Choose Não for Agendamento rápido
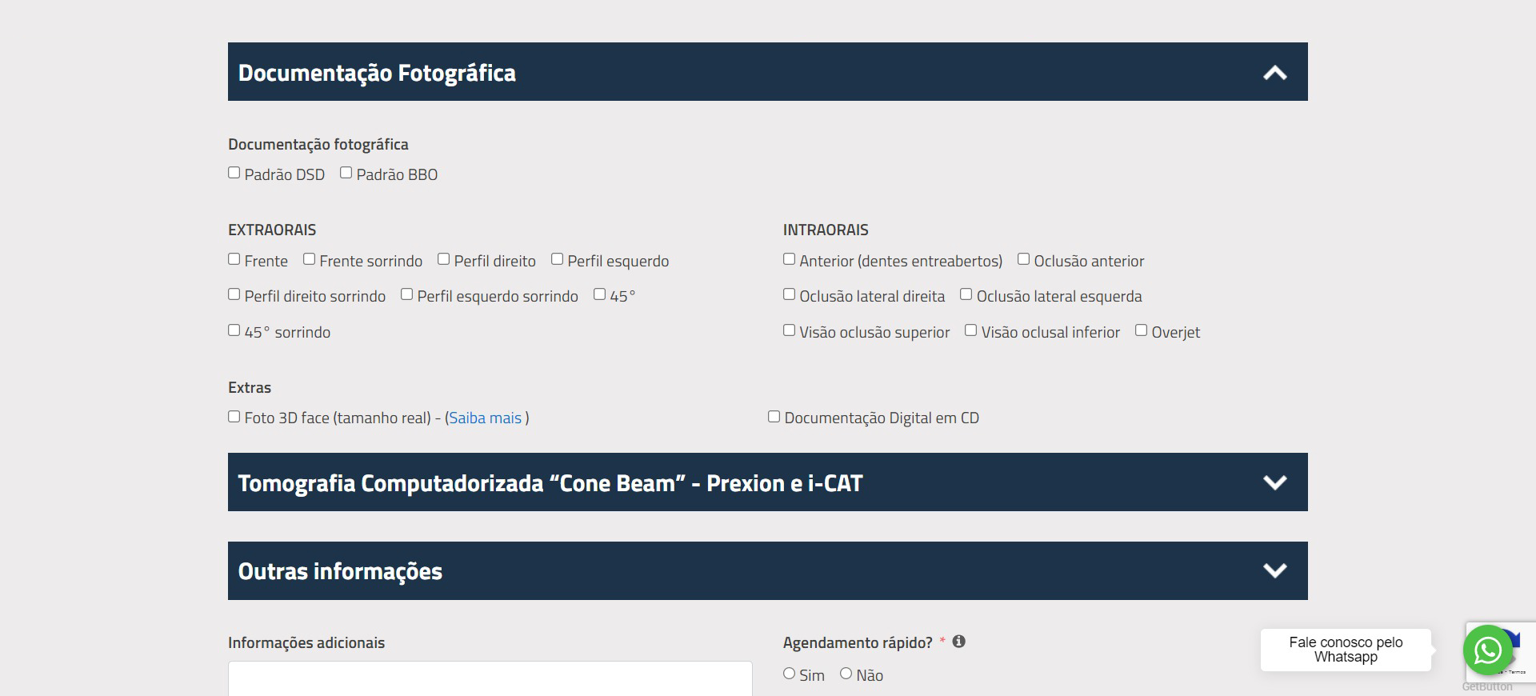 tap(846, 674)
